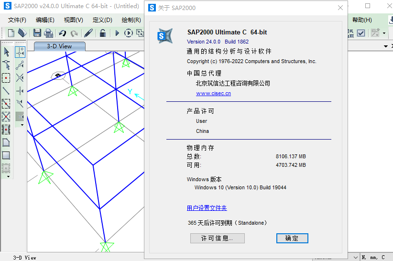Open the 帮助(H) menu

pyautogui.click(x=362, y=20)
